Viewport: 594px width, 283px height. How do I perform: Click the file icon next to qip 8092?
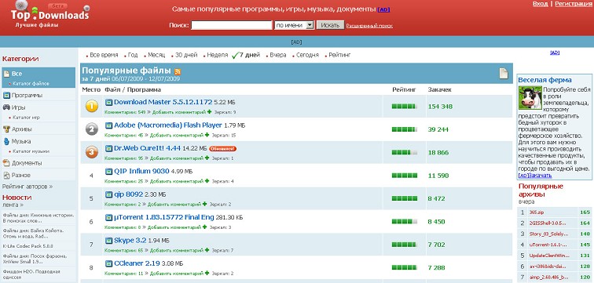coord(108,194)
